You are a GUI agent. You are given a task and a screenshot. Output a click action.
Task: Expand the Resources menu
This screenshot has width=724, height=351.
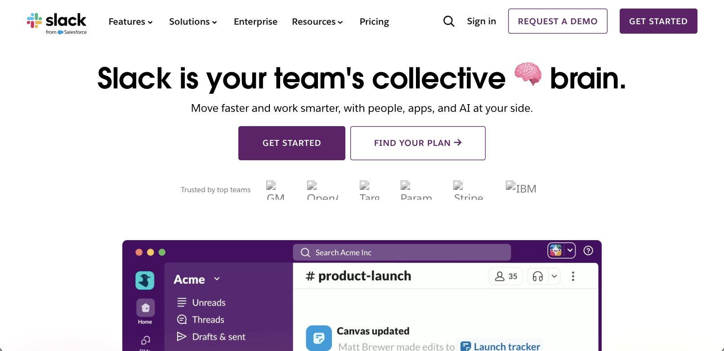317,22
